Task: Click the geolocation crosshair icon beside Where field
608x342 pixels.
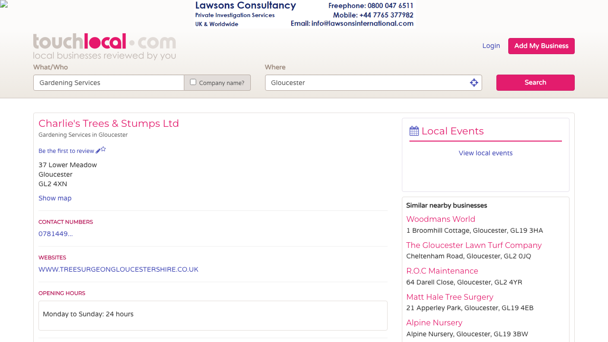Action: point(474,82)
